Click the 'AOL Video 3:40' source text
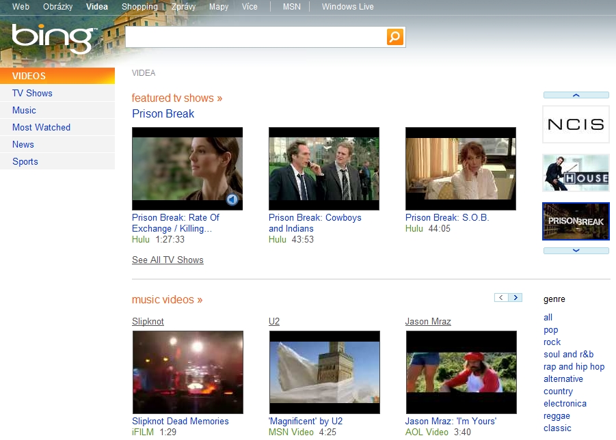Viewport: 616px width, 440px height. (438, 432)
